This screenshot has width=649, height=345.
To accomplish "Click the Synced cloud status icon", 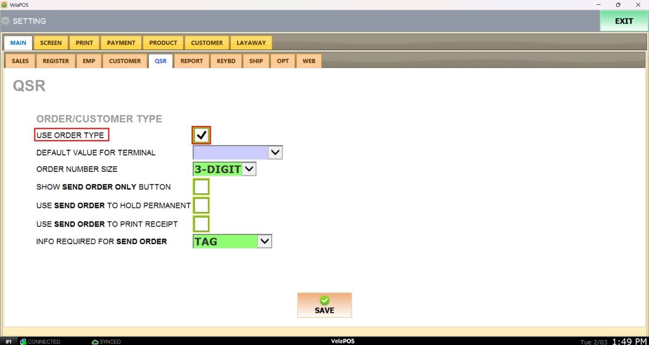I will pos(95,342).
